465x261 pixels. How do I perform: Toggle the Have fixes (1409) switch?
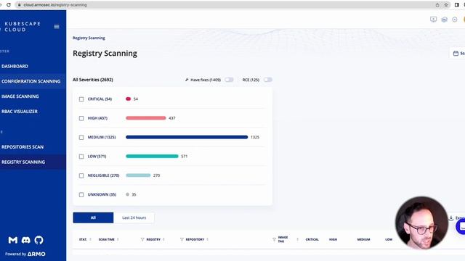(229, 80)
